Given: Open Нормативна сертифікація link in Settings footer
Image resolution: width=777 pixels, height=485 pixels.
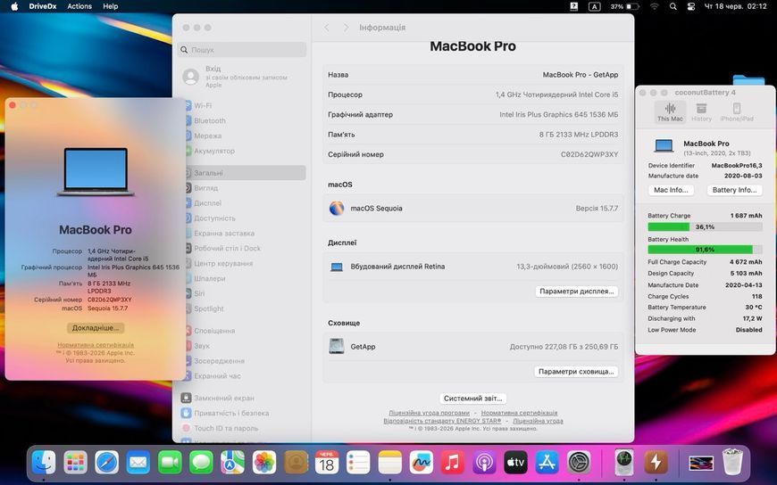Looking at the screenshot, I should click(x=519, y=413).
